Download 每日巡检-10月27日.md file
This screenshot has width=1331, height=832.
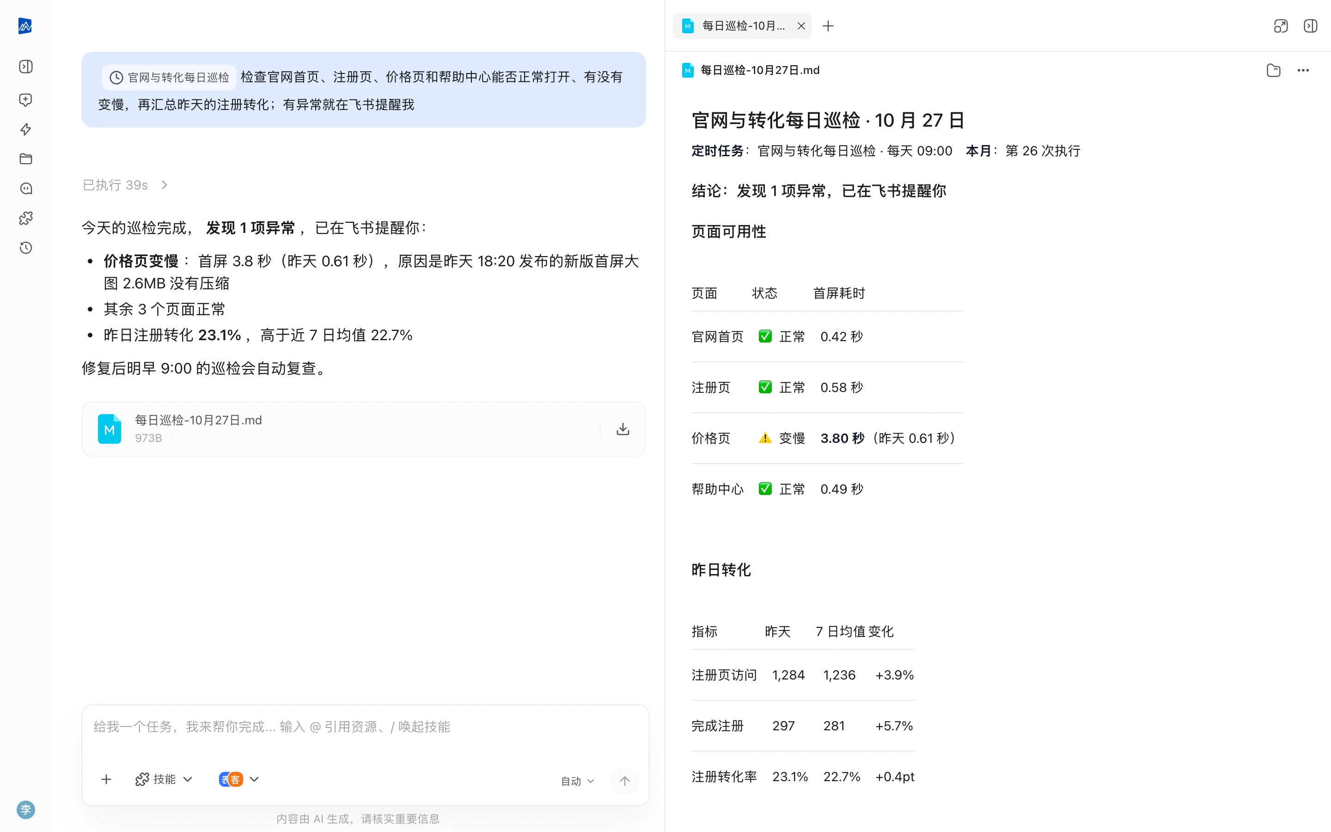pyautogui.click(x=623, y=428)
